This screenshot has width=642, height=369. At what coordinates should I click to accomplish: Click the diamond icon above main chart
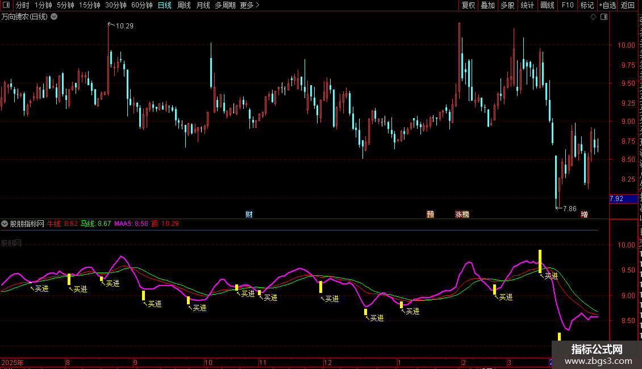point(593,17)
